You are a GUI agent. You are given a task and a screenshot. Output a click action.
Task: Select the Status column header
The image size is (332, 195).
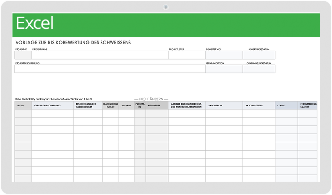(286, 106)
